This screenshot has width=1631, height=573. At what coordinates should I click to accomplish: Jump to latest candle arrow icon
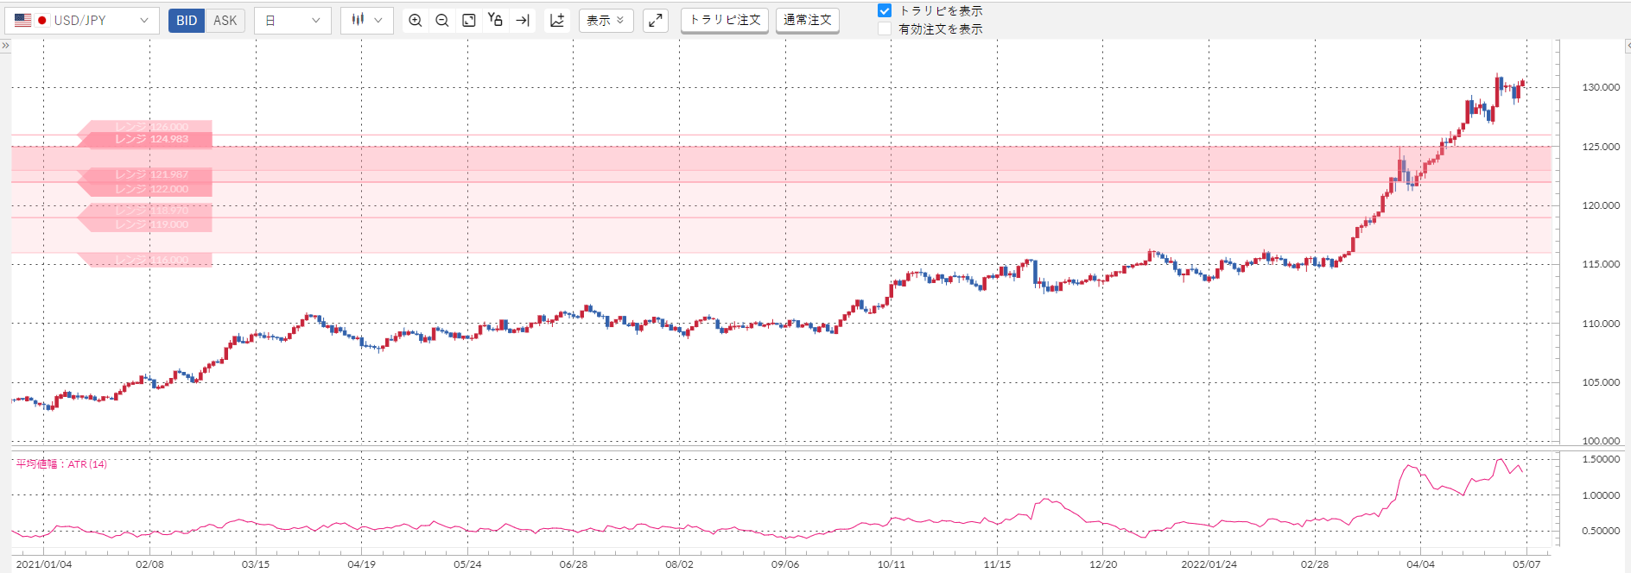[523, 20]
